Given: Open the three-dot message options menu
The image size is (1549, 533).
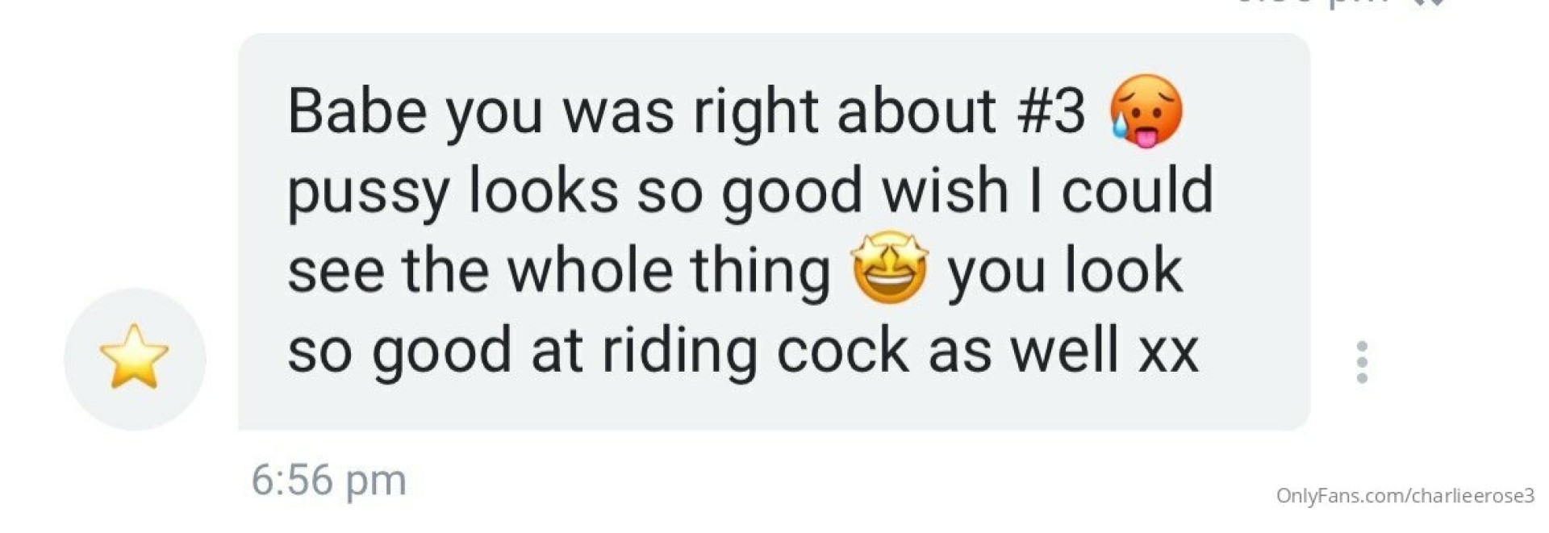Looking at the screenshot, I should click(x=1362, y=362).
